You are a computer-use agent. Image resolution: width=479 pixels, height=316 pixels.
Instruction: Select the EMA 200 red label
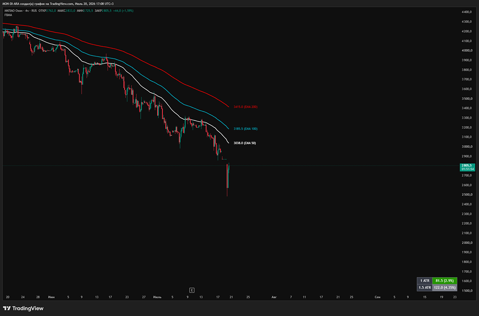pos(245,107)
